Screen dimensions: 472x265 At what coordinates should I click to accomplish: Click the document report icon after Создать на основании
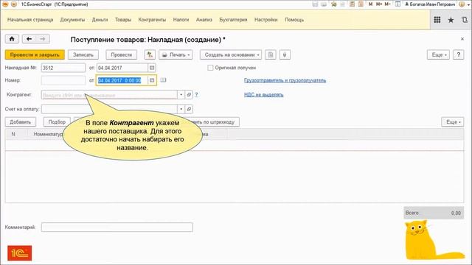click(x=271, y=54)
